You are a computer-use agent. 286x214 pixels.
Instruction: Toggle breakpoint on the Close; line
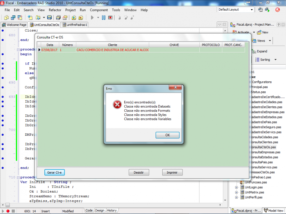tap(2, 30)
